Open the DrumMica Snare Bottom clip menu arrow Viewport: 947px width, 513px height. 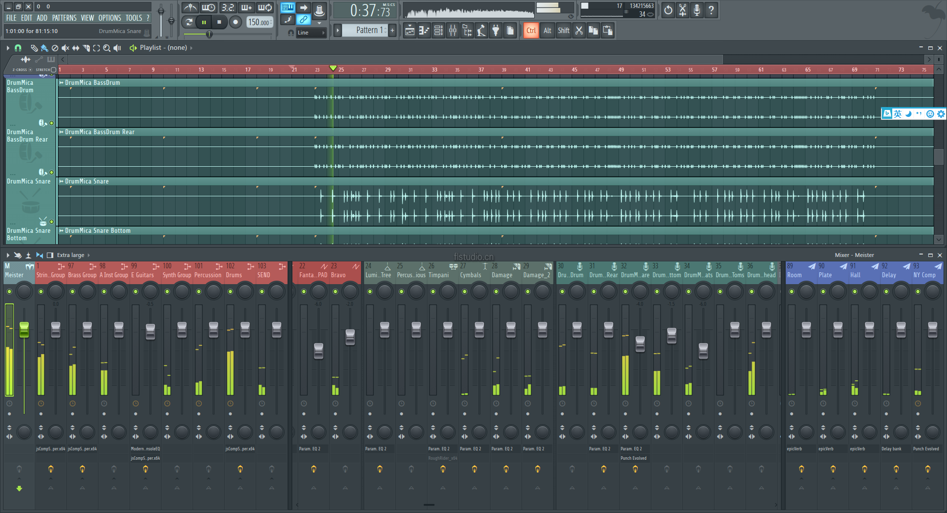62,231
